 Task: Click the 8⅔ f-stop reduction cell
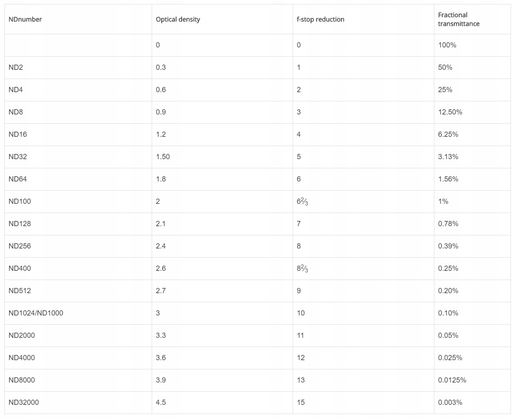click(x=302, y=268)
